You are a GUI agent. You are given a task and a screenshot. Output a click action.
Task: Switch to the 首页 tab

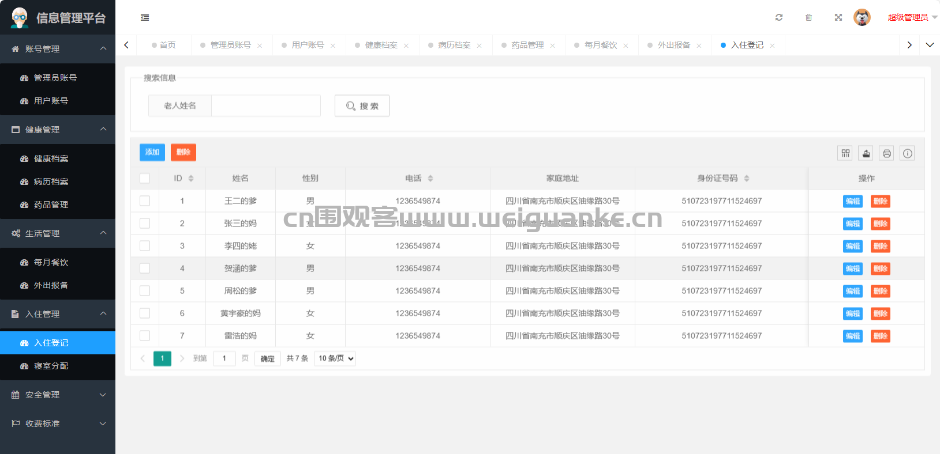164,45
